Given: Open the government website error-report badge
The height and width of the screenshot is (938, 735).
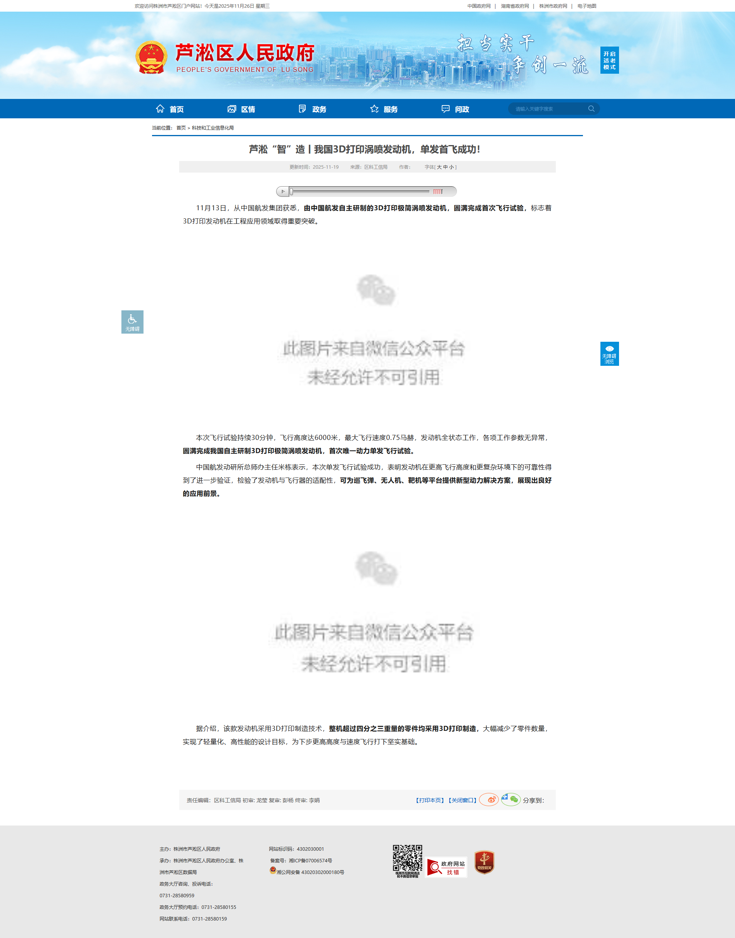Looking at the screenshot, I should tap(446, 867).
